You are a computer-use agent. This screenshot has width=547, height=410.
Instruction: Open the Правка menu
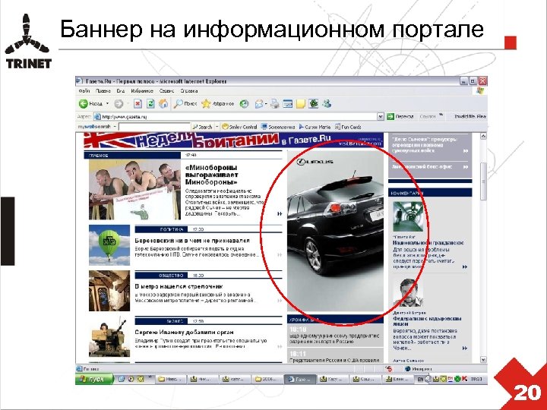pyautogui.click(x=103, y=91)
